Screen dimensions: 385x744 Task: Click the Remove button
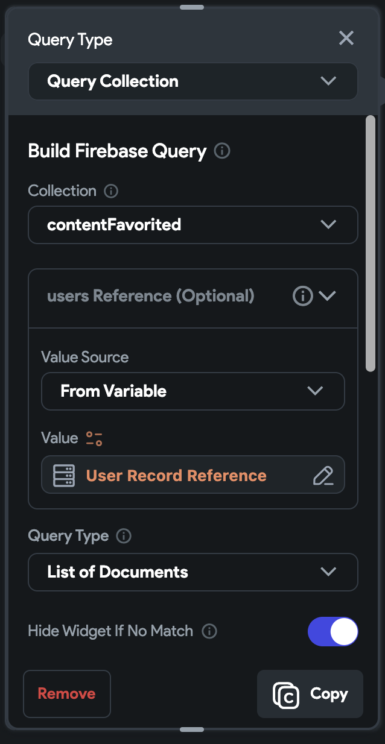coord(66,694)
